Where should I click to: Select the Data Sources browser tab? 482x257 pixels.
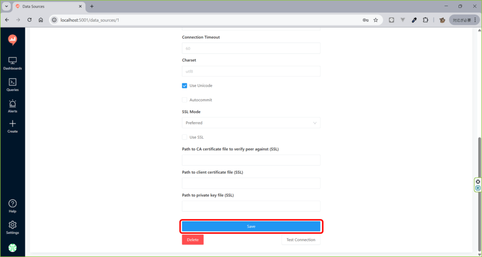click(x=47, y=7)
